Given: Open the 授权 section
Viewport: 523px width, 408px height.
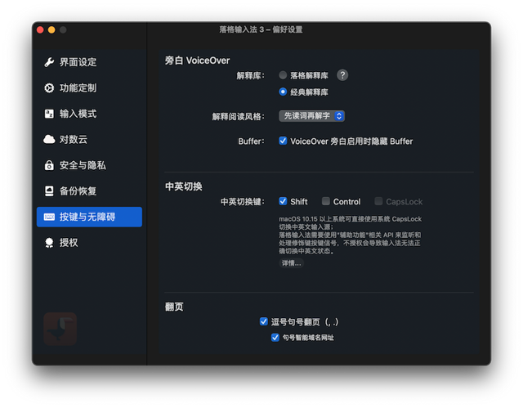Looking at the screenshot, I should pos(89,243).
